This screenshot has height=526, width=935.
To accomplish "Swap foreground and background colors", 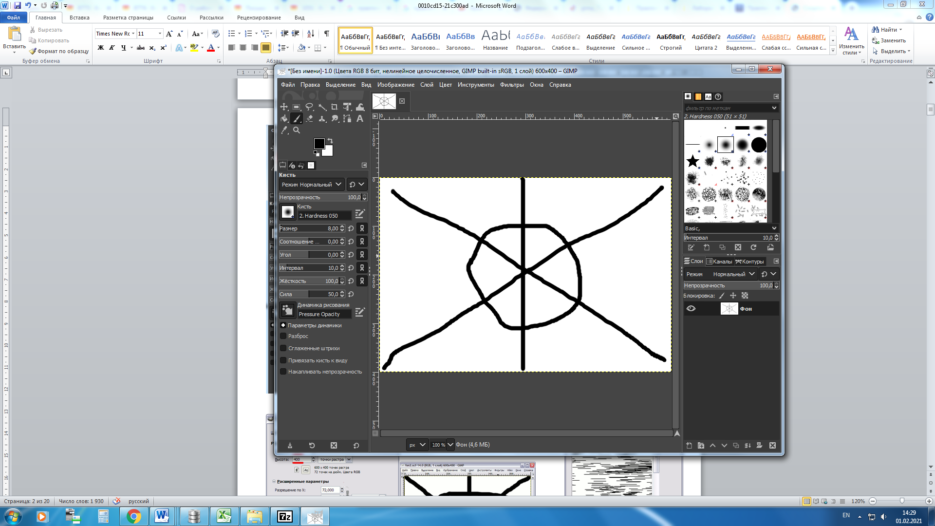I will click(330, 141).
